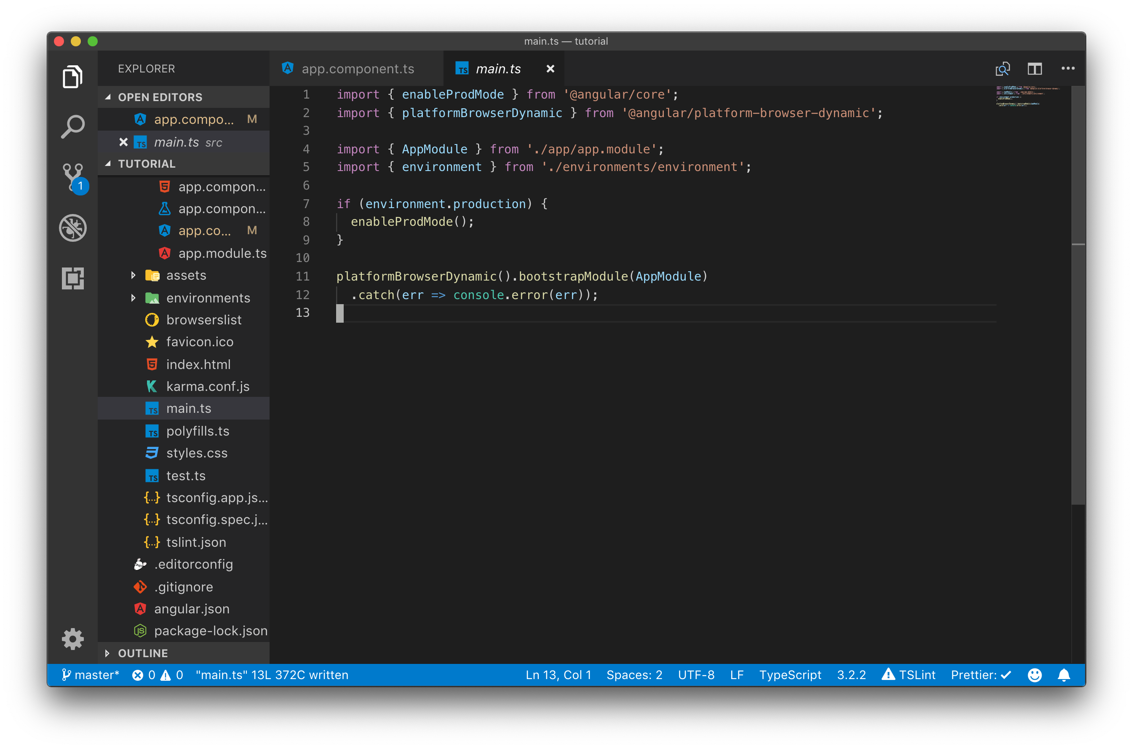Open test.ts in the explorer
The height and width of the screenshot is (749, 1133).
pos(184,476)
